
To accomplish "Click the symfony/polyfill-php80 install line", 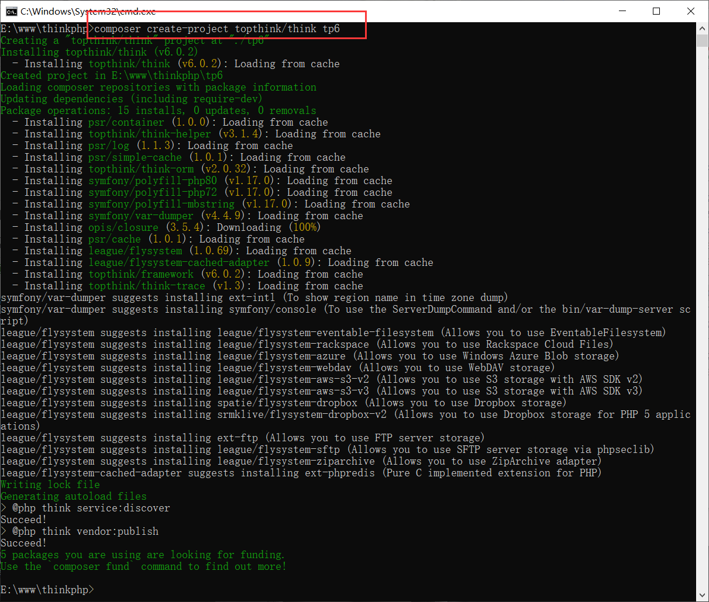I will click(x=202, y=181).
